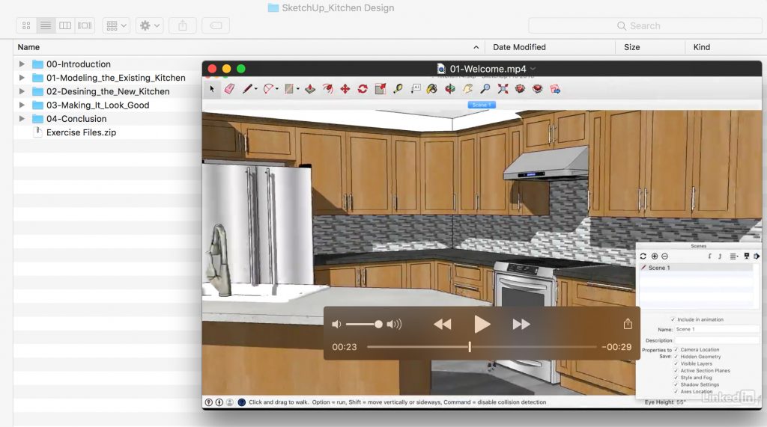This screenshot has height=427, width=767.
Task: Click the volume slider knob
Action: pyautogui.click(x=378, y=325)
